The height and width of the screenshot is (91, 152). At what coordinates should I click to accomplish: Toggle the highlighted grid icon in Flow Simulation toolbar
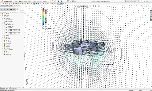pos(34,4)
